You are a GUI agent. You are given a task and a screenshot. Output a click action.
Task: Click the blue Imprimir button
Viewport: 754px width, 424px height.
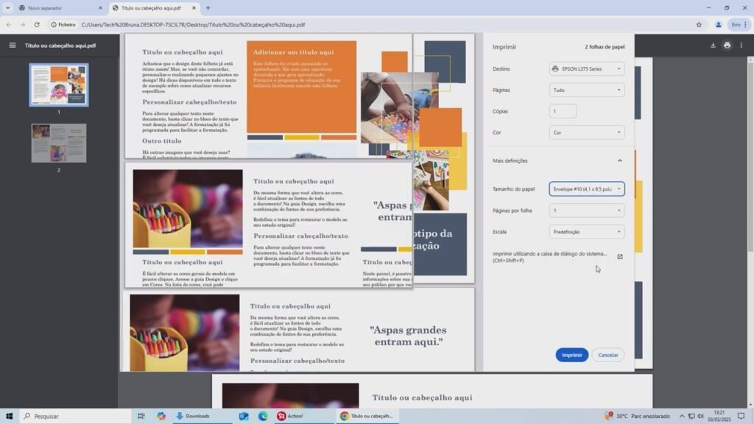pos(571,355)
